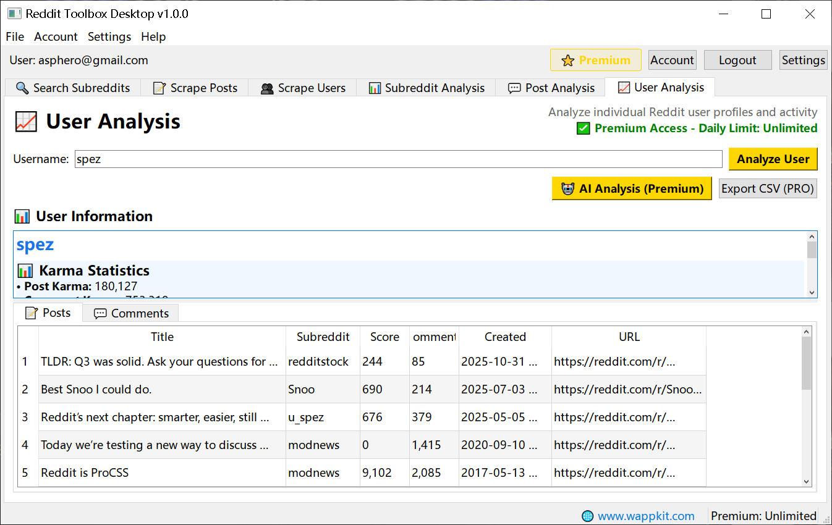The image size is (832, 525).
Task: Click into the Username input field
Action: click(399, 159)
